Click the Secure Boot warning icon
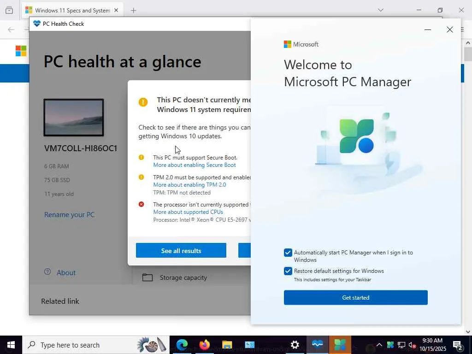 141,158
